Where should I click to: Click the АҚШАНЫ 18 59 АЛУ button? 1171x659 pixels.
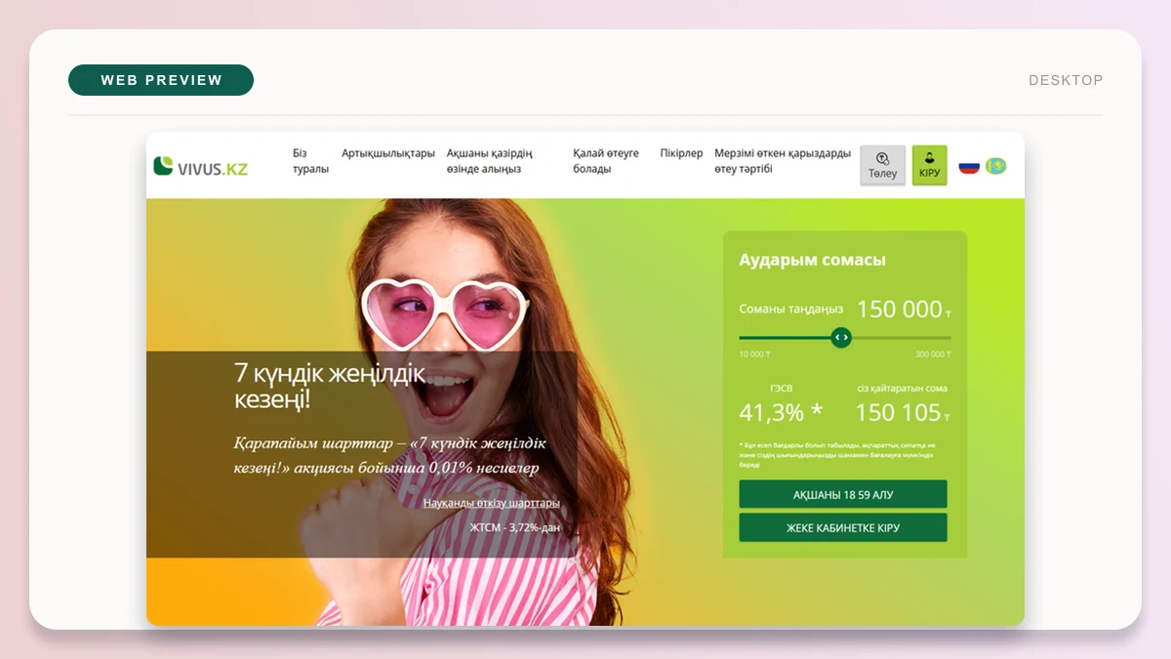coord(843,494)
